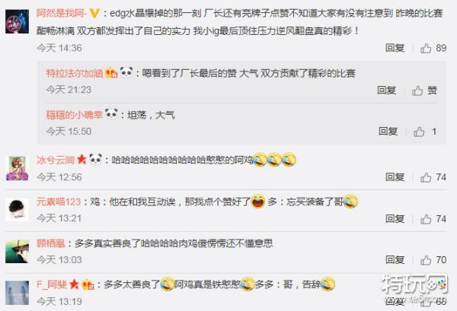Click the yellow V verified badge

pos(94,14)
